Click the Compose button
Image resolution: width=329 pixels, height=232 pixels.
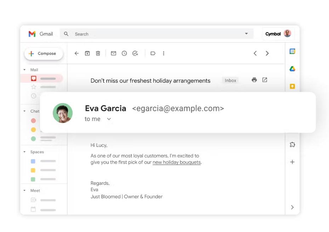tap(44, 53)
